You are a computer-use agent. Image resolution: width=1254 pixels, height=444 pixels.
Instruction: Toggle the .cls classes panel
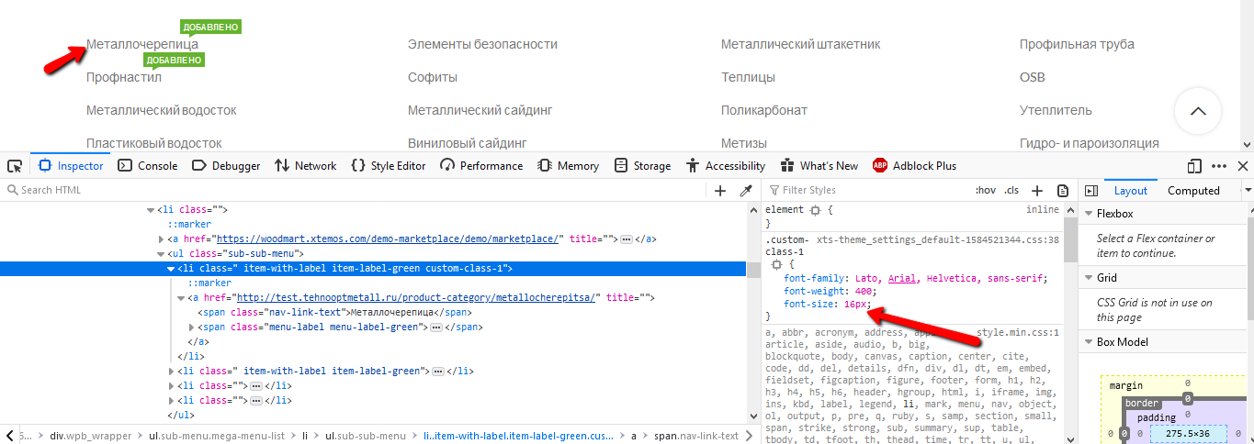pos(1011,191)
